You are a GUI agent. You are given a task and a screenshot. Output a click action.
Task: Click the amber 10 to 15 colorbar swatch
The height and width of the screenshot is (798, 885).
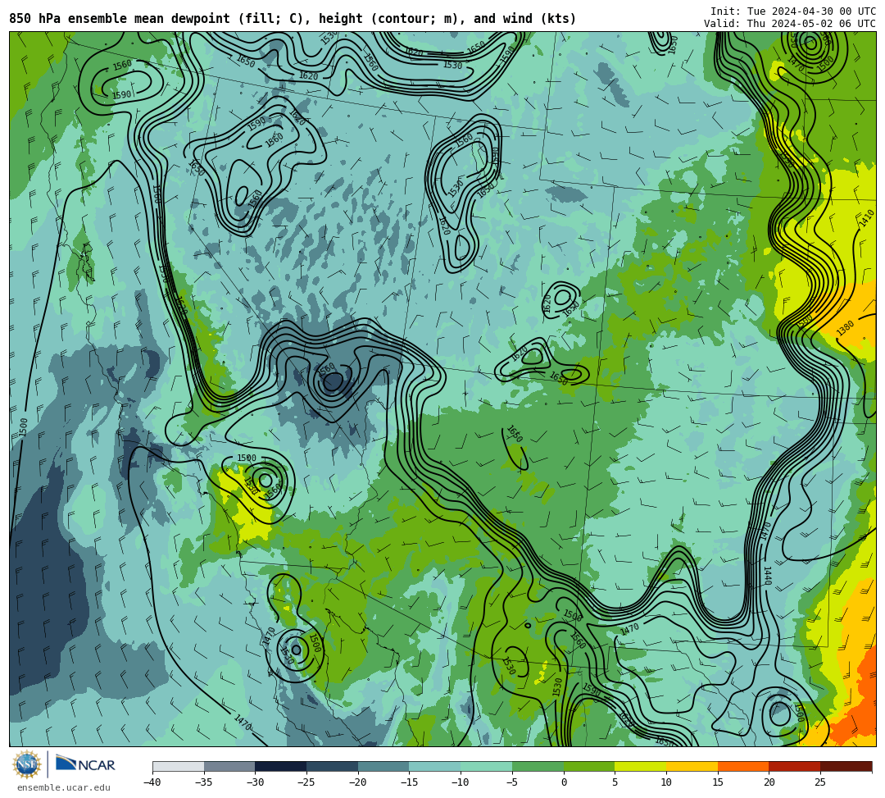(x=692, y=766)
